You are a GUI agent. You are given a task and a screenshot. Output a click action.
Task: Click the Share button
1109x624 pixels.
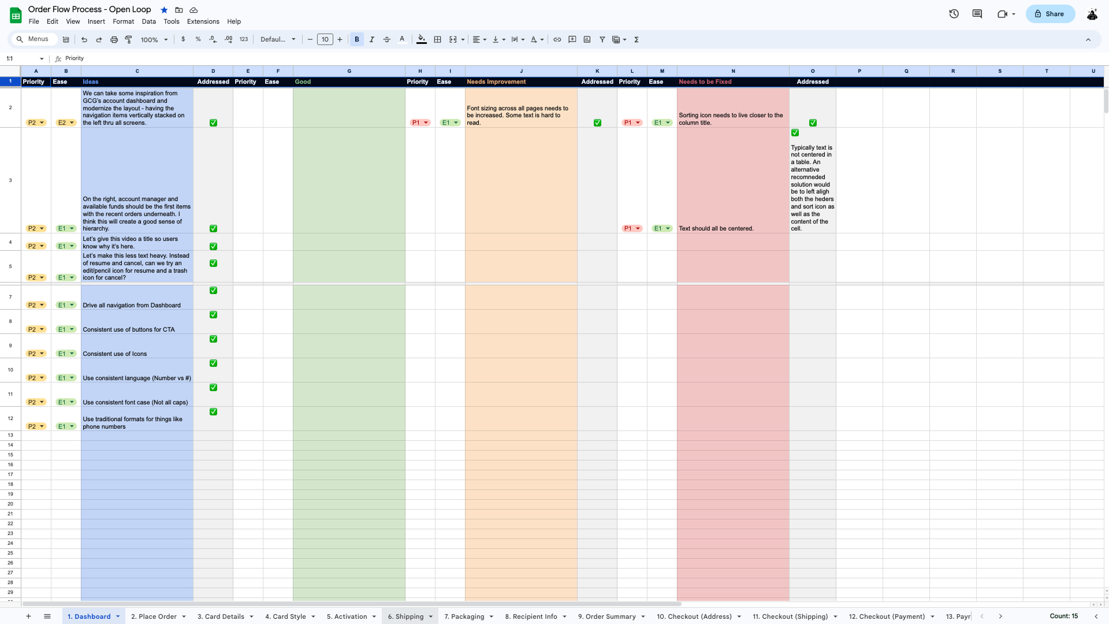tap(1050, 14)
